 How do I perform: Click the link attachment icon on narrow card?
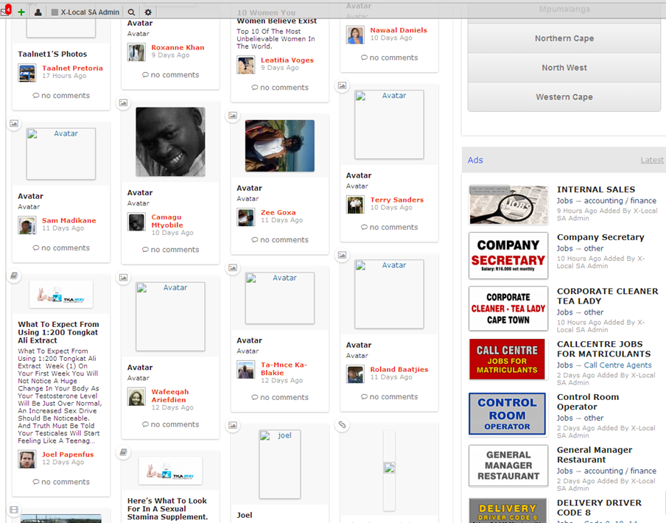click(x=342, y=424)
